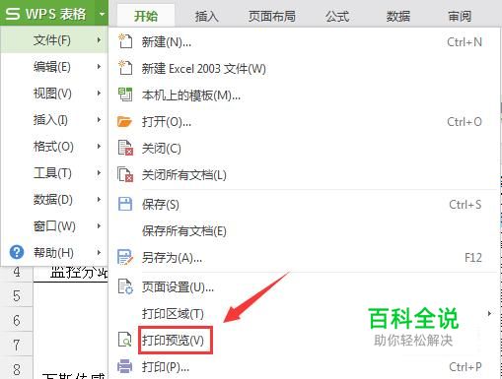Expand the 打印区域(T) submenu arrow
This screenshot has height=379, width=502.
[489, 314]
